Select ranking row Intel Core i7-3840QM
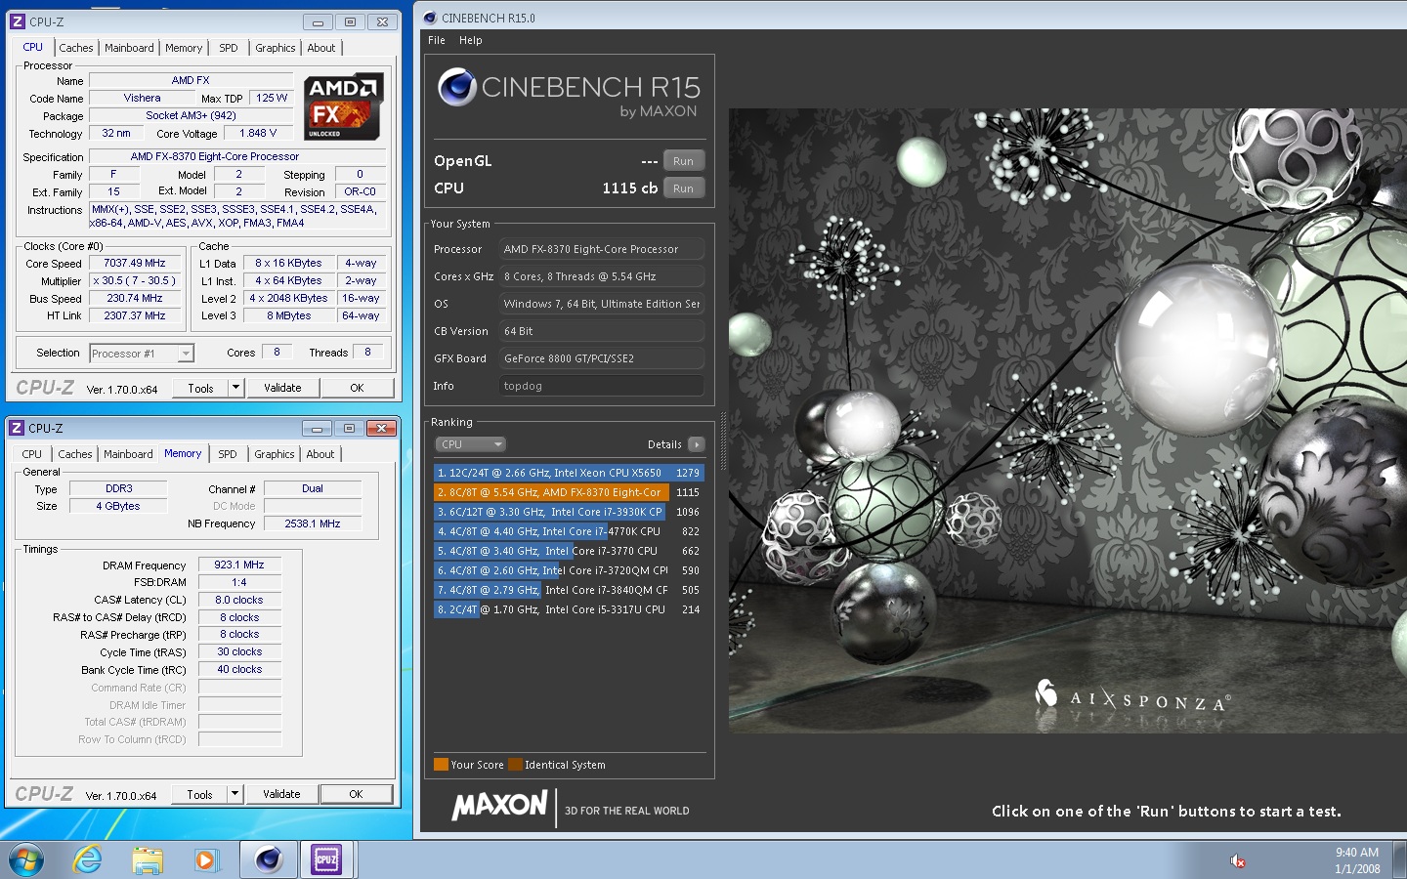Screen dimensions: 1407x879 (x=569, y=590)
